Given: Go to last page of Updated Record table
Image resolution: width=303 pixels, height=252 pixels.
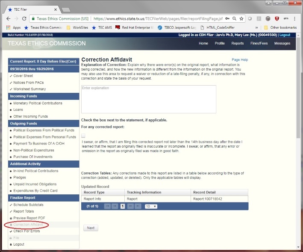Looking at the screenshot, I should pyautogui.click(x=138, y=206).
